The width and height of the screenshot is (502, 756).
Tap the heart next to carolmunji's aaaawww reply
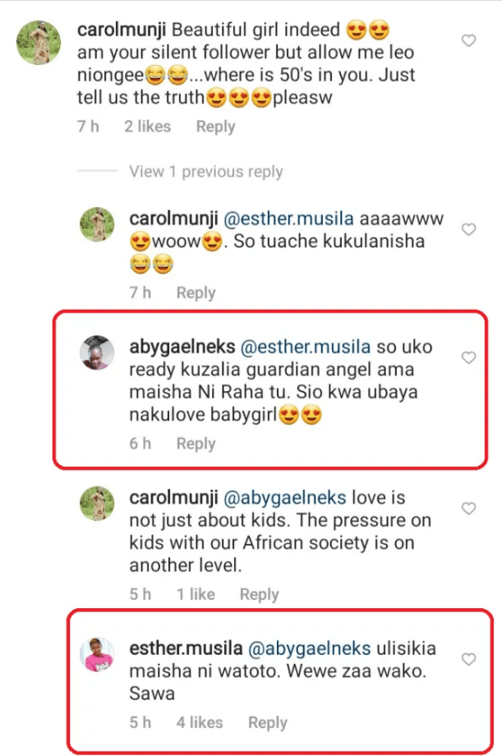click(468, 231)
